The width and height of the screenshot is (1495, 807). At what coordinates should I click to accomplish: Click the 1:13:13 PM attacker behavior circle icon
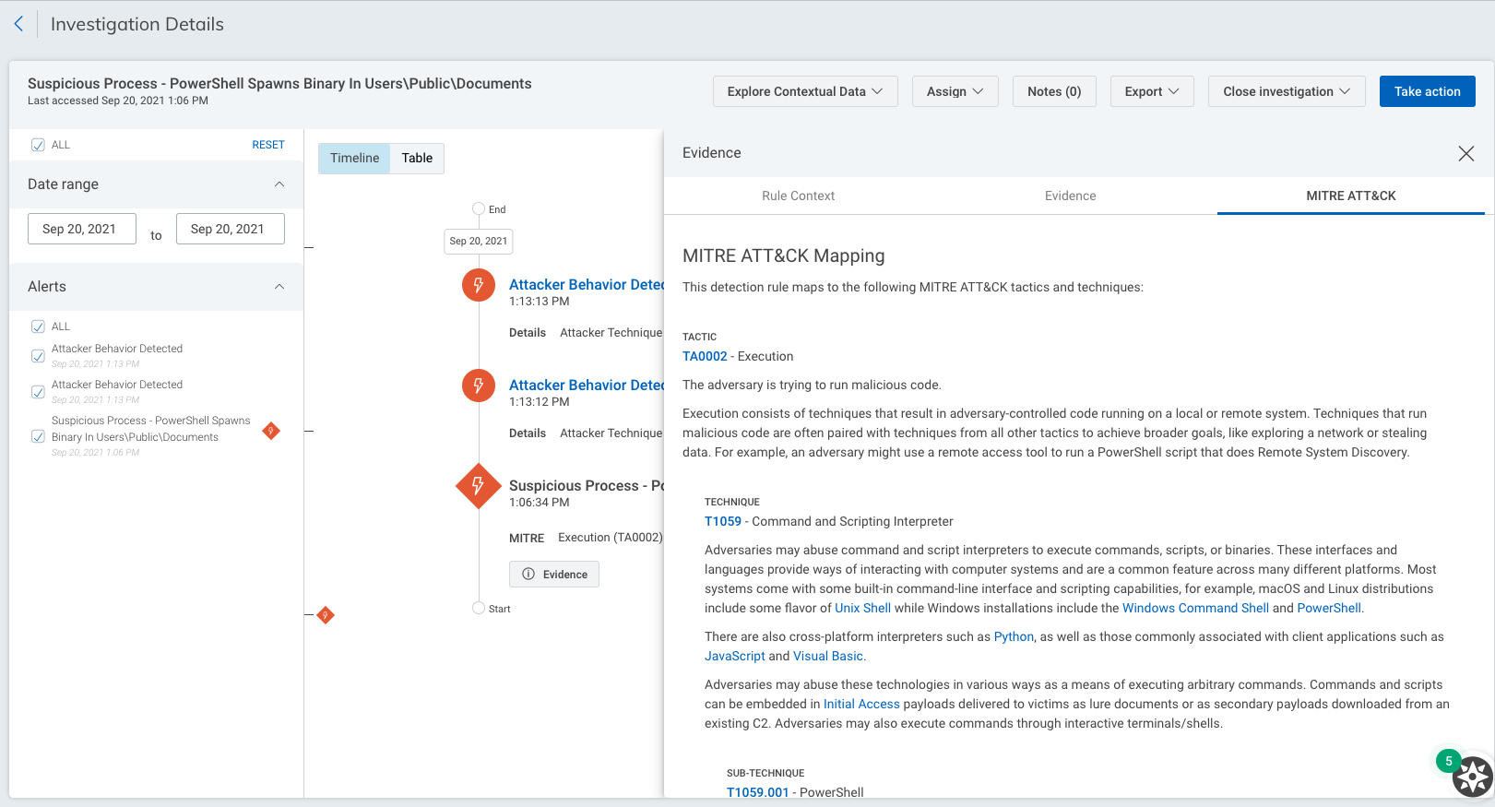click(478, 285)
